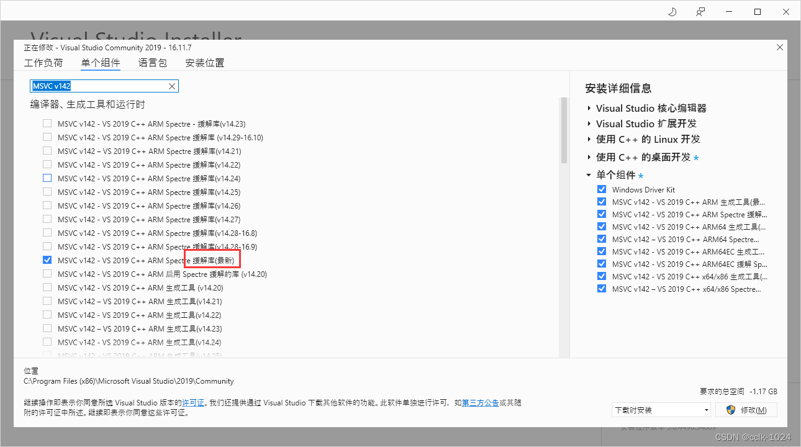This screenshot has height=447, width=801.
Task: Uncheck ARM64 生成工具 in install details
Action: [x=601, y=227]
